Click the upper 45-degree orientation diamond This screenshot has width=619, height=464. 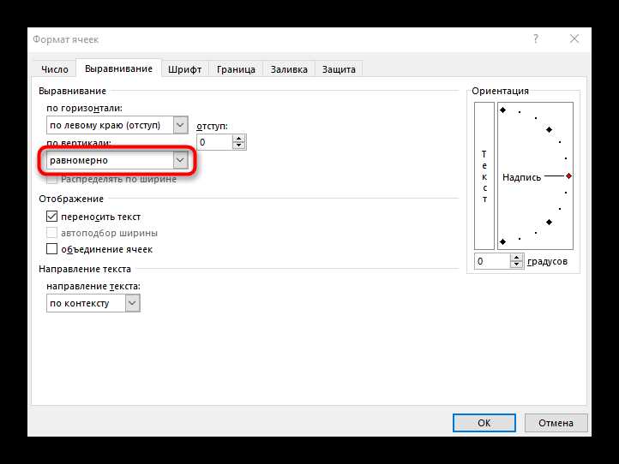pos(549,129)
